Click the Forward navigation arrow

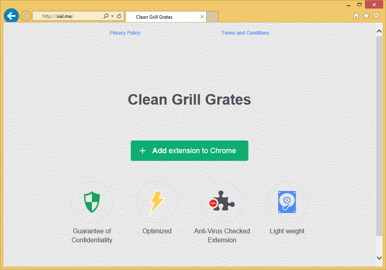25,16
